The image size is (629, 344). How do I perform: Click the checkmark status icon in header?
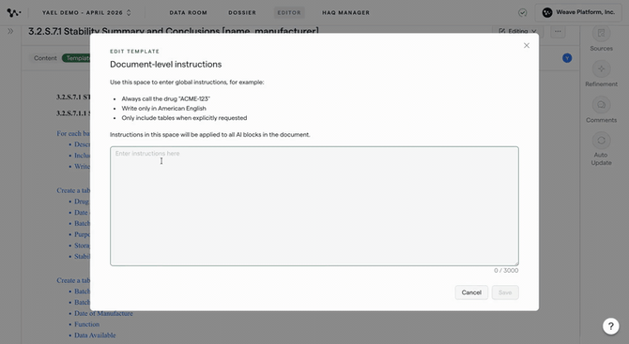[522, 13]
